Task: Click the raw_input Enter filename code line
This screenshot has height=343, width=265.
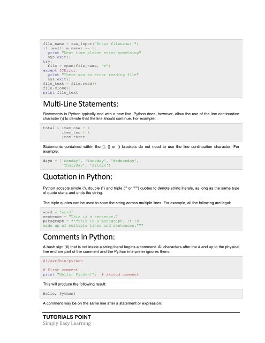Action: coord(90,44)
